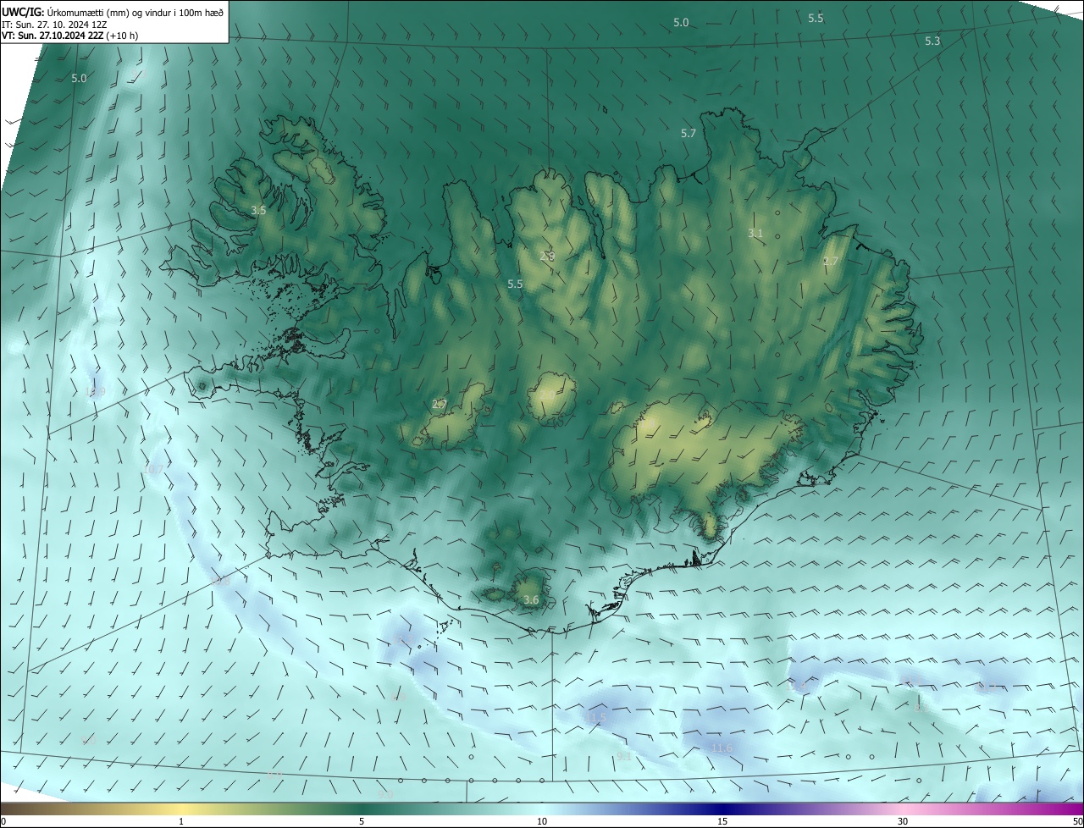Click the 'VT: Sun. 27.10.2024 22Z (+10 h)' line
The image size is (1084, 828).
pyautogui.click(x=70, y=36)
